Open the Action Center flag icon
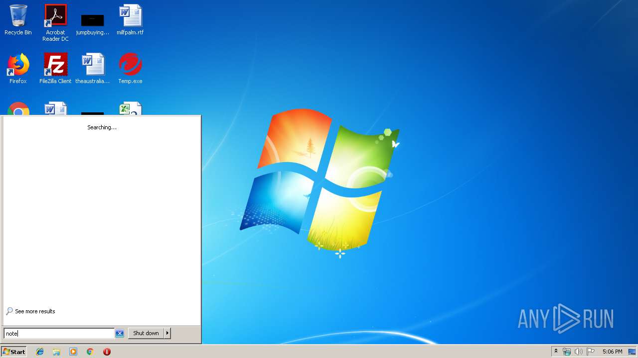 pyautogui.click(x=591, y=352)
